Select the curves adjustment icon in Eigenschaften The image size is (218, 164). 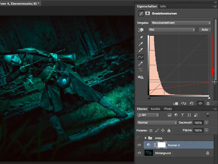pos(141,13)
